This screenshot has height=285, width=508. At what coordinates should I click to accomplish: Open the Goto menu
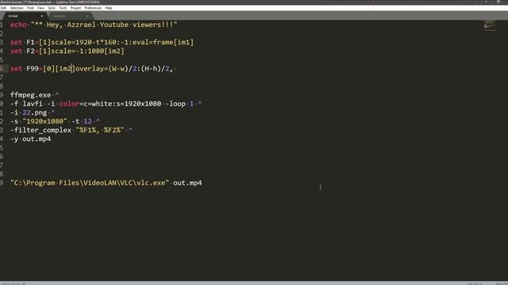tap(52, 8)
